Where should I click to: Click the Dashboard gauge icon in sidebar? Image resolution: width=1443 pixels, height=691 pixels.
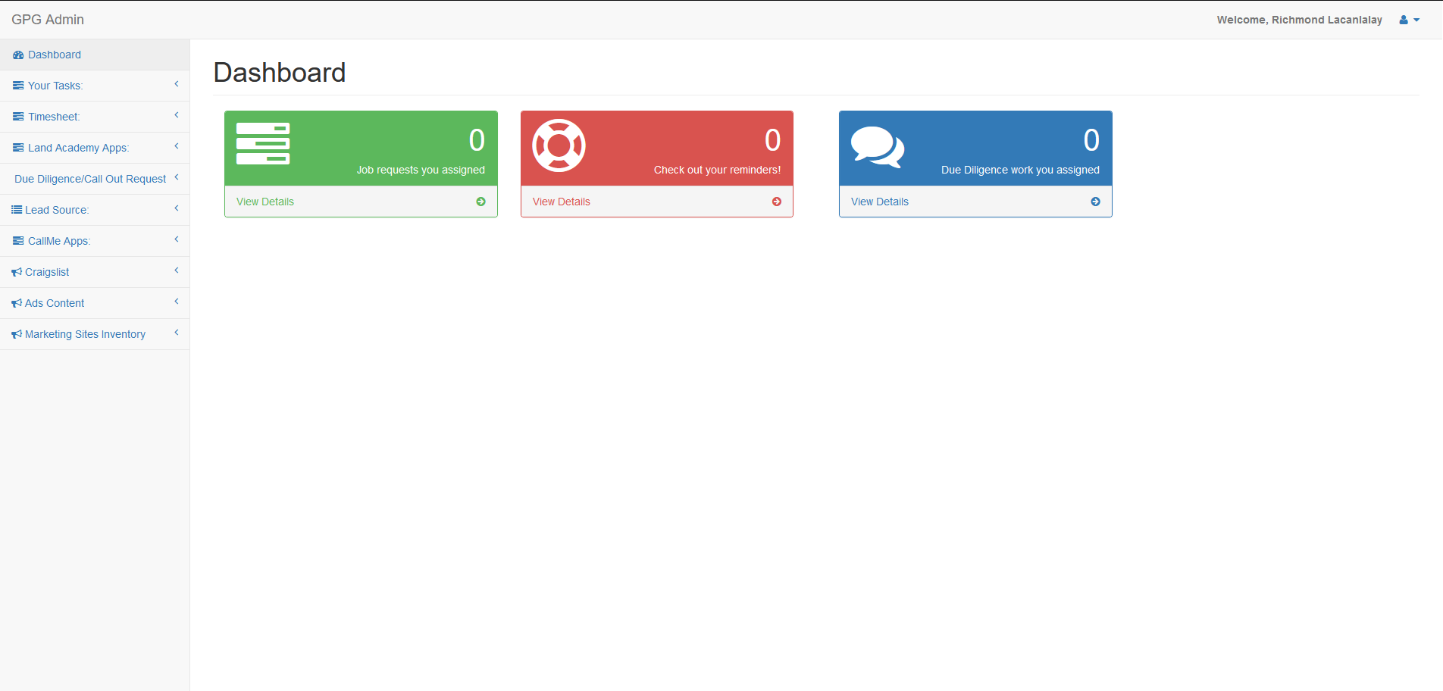(18, 55)
